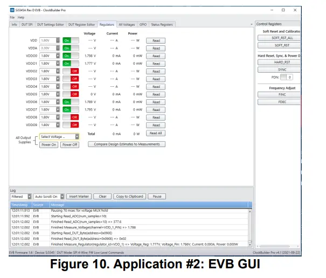
Task: Turn on the VDDO8 supply switch
Action: click(71, 117)
